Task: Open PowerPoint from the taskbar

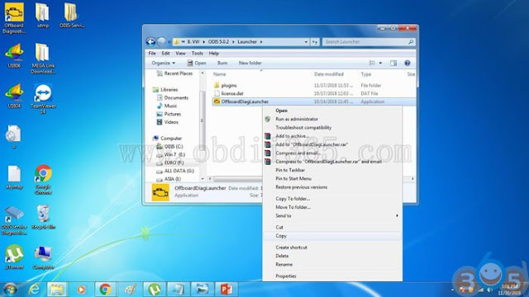Action: tap(226, 290)
